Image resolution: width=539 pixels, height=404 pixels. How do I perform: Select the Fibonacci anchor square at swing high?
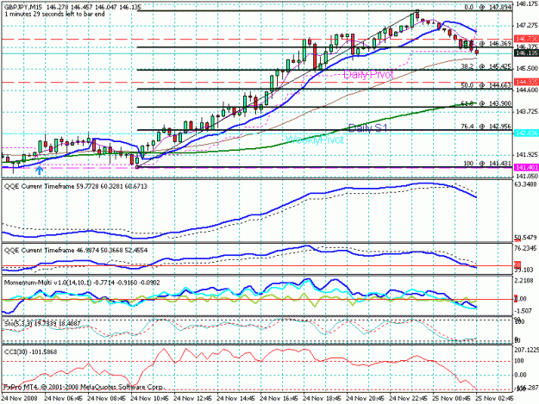[417, 11]
